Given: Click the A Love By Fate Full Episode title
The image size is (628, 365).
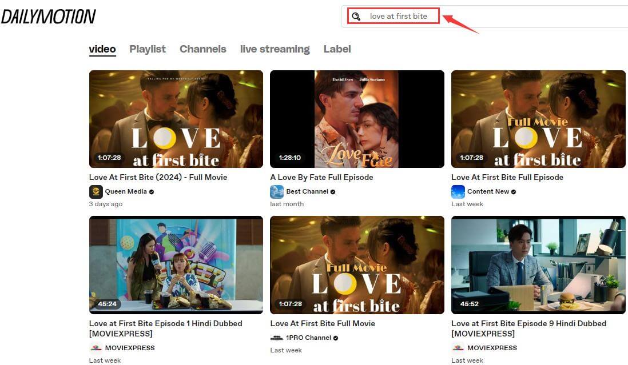Looking at the screenshot, I should tap(321, 177).
